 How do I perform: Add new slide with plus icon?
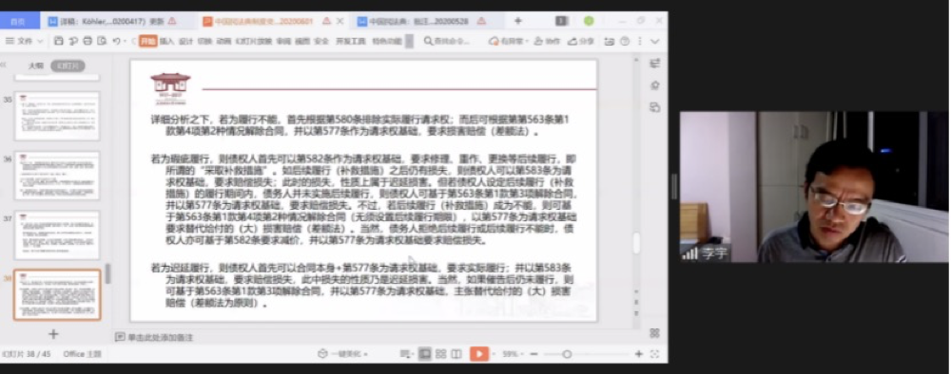(53, 334)
